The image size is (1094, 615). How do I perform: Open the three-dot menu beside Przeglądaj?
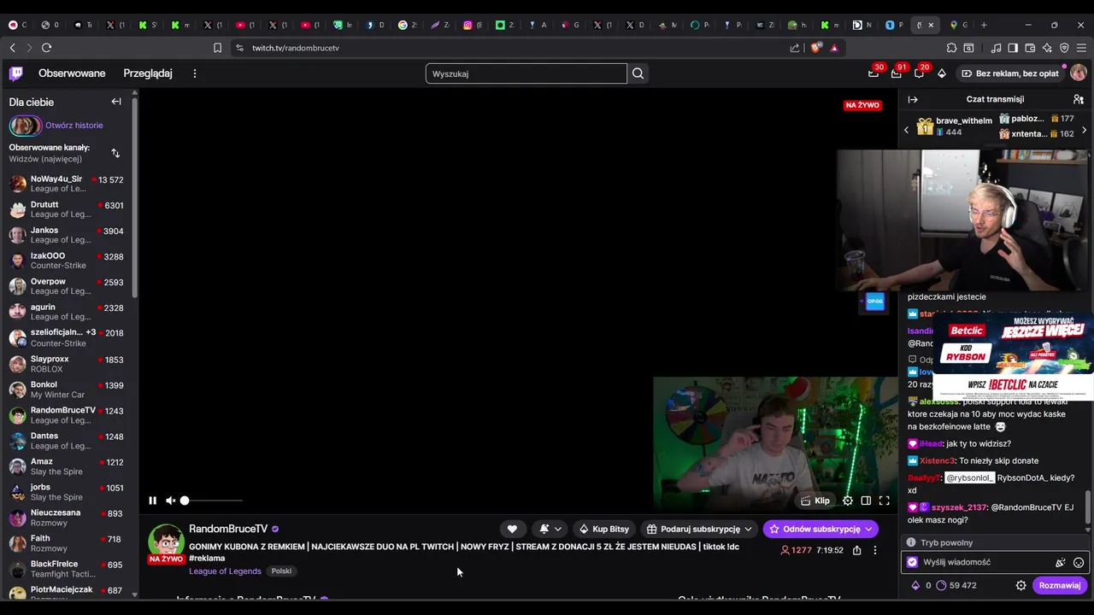point(195,73)
